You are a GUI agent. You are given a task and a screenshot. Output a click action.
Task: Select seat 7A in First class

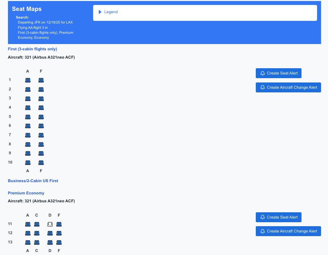[28, 135]
